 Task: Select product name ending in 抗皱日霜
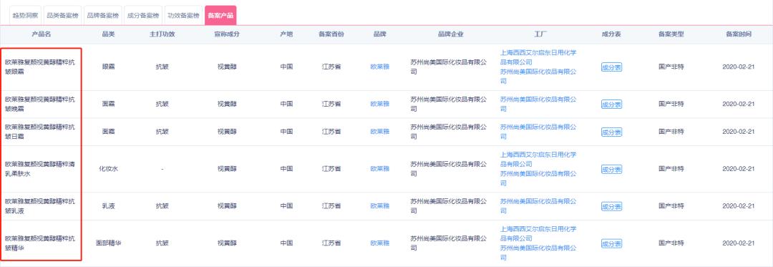[40, 132]
